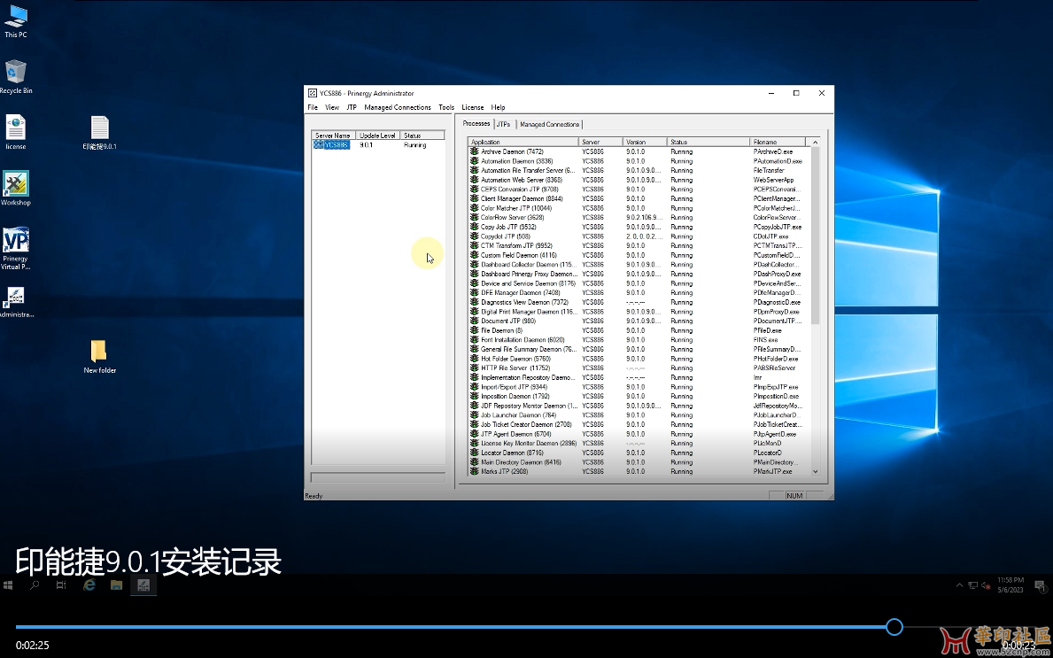1053x658 pixels.
Task: Open the JTP menu
Action: pyautogui.click(x=352, y=107)
